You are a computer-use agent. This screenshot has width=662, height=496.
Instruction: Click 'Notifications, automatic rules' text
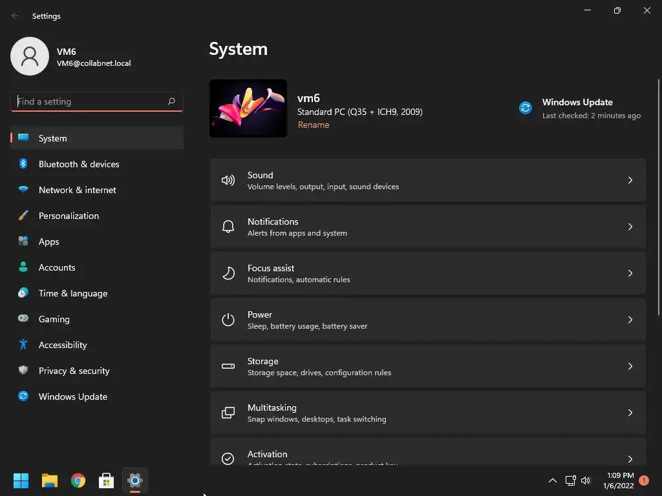point(299,280)
